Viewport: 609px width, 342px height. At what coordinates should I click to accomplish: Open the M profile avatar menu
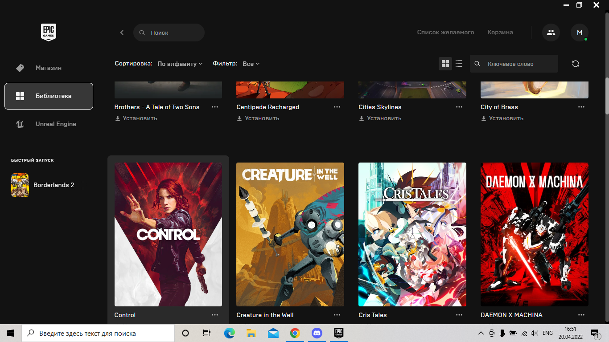[580, 33]
